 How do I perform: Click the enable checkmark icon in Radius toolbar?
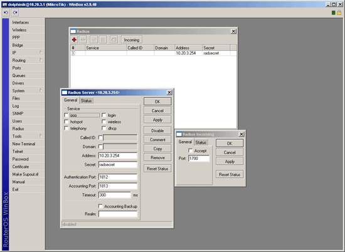94,39
